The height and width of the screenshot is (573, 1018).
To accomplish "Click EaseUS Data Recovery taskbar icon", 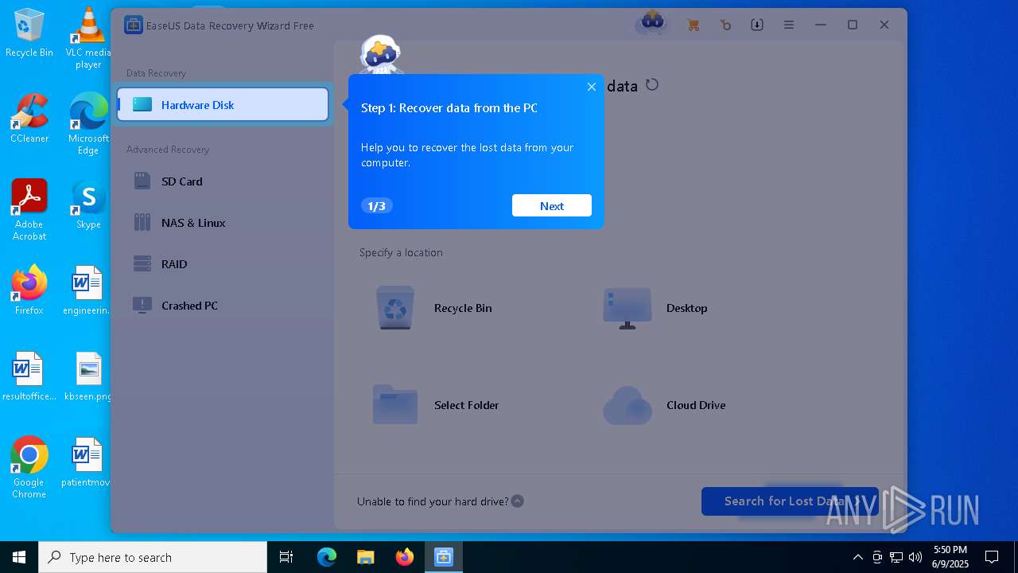I will (443, 557).
